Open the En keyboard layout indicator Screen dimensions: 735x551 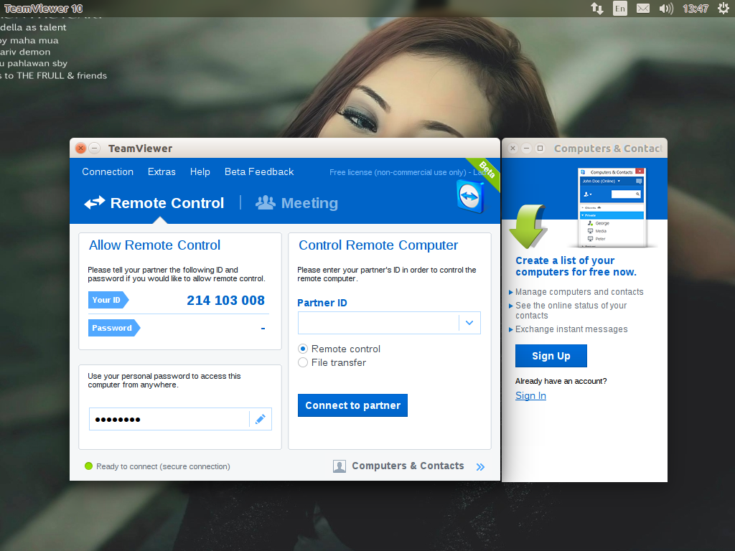coord(619,9)
